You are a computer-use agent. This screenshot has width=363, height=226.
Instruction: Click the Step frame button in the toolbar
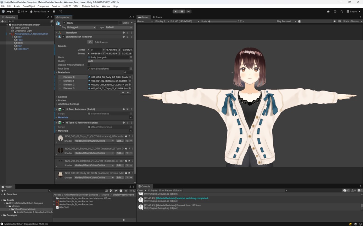click(188, 11)
